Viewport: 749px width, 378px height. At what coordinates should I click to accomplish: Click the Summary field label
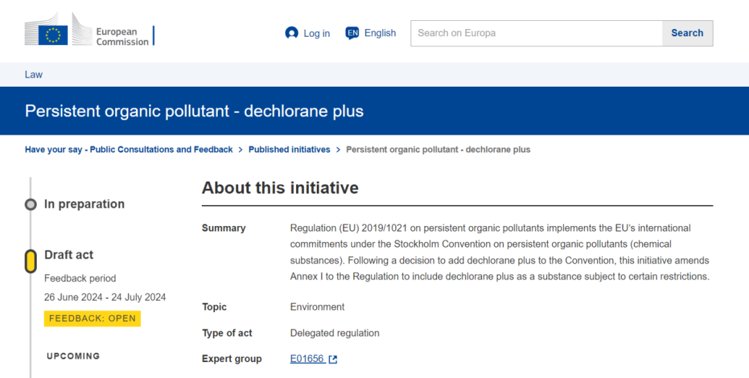pyautogui.click(x=223, y=228)
